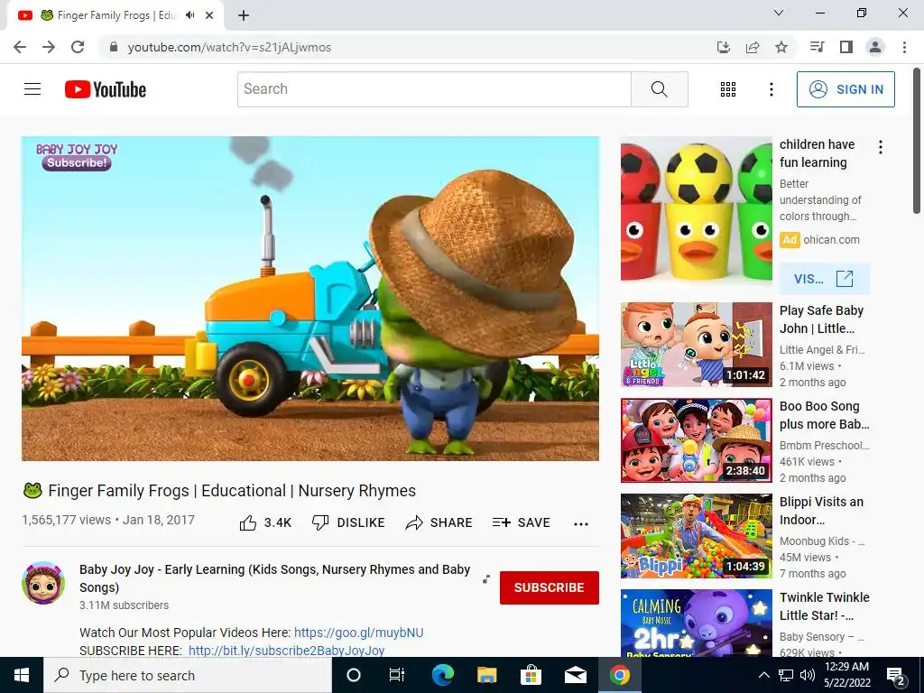Screen dimensions: 924x693
Task: Open the notification center icon
Action: coord(896,676)
